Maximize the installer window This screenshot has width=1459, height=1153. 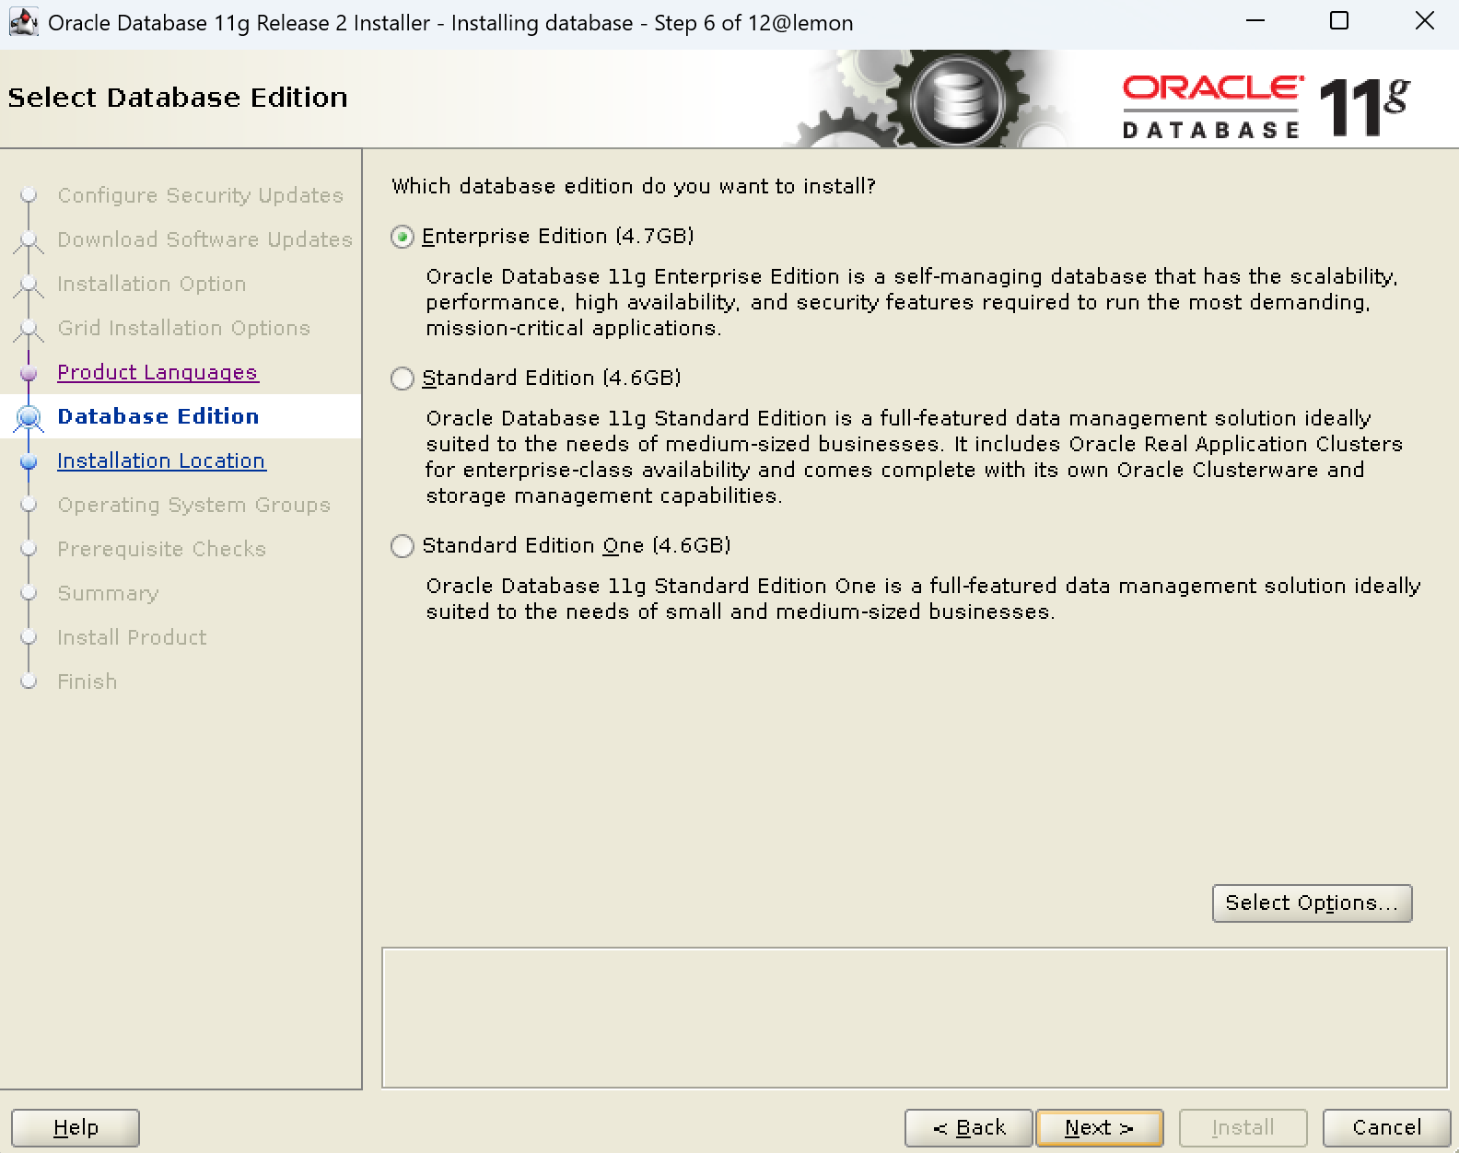point(1339,21)
